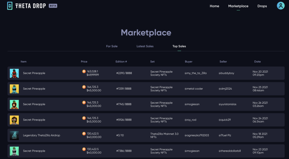Click the Legendary ThetaZilla Airdrop item name
The image size is (289, 159).
tap(41, 135)
